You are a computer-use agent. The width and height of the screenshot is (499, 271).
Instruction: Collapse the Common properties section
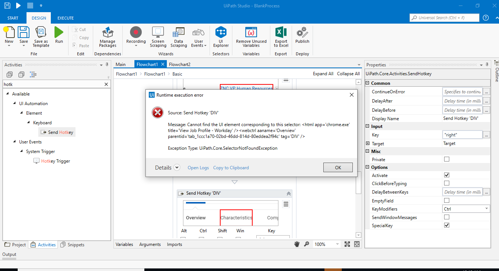point(368,83)
